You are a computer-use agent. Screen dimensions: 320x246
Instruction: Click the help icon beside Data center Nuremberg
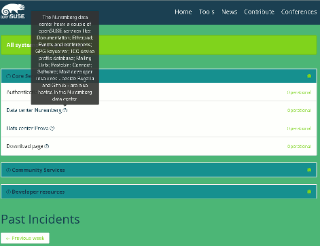65,110
